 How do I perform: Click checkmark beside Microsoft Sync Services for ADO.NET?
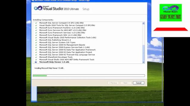pos(36,30)
